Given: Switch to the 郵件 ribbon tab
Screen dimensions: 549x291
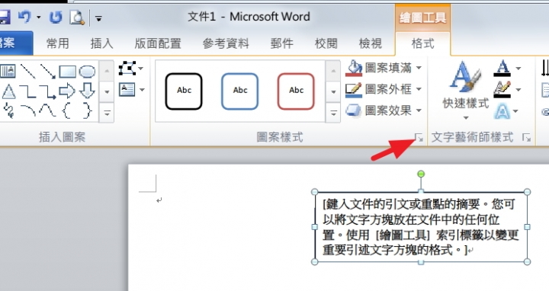Looking at the screenshot, I should [x=282, y=43].
